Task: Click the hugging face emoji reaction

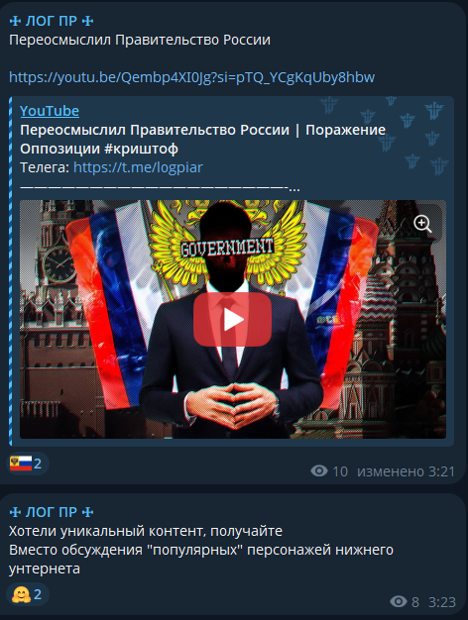Action: [28, 594]
